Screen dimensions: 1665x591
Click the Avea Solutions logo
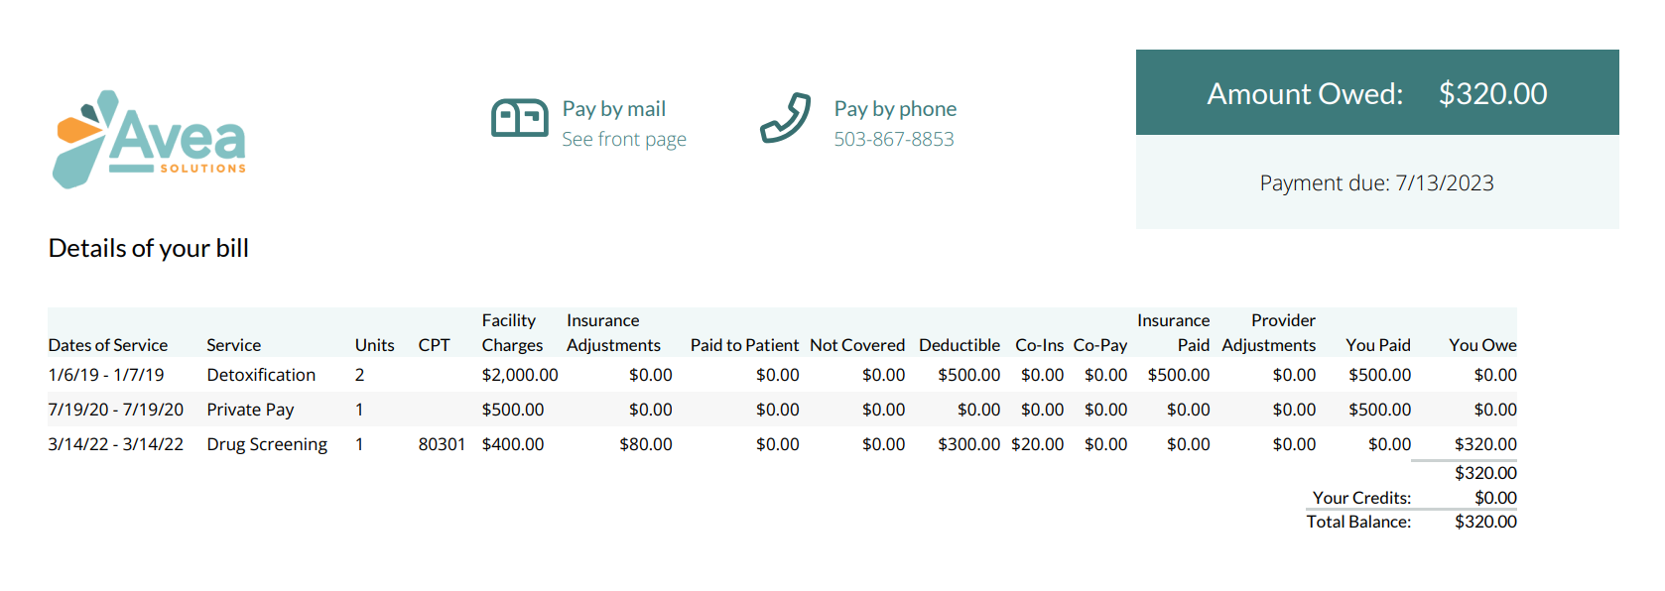point(149,139)
